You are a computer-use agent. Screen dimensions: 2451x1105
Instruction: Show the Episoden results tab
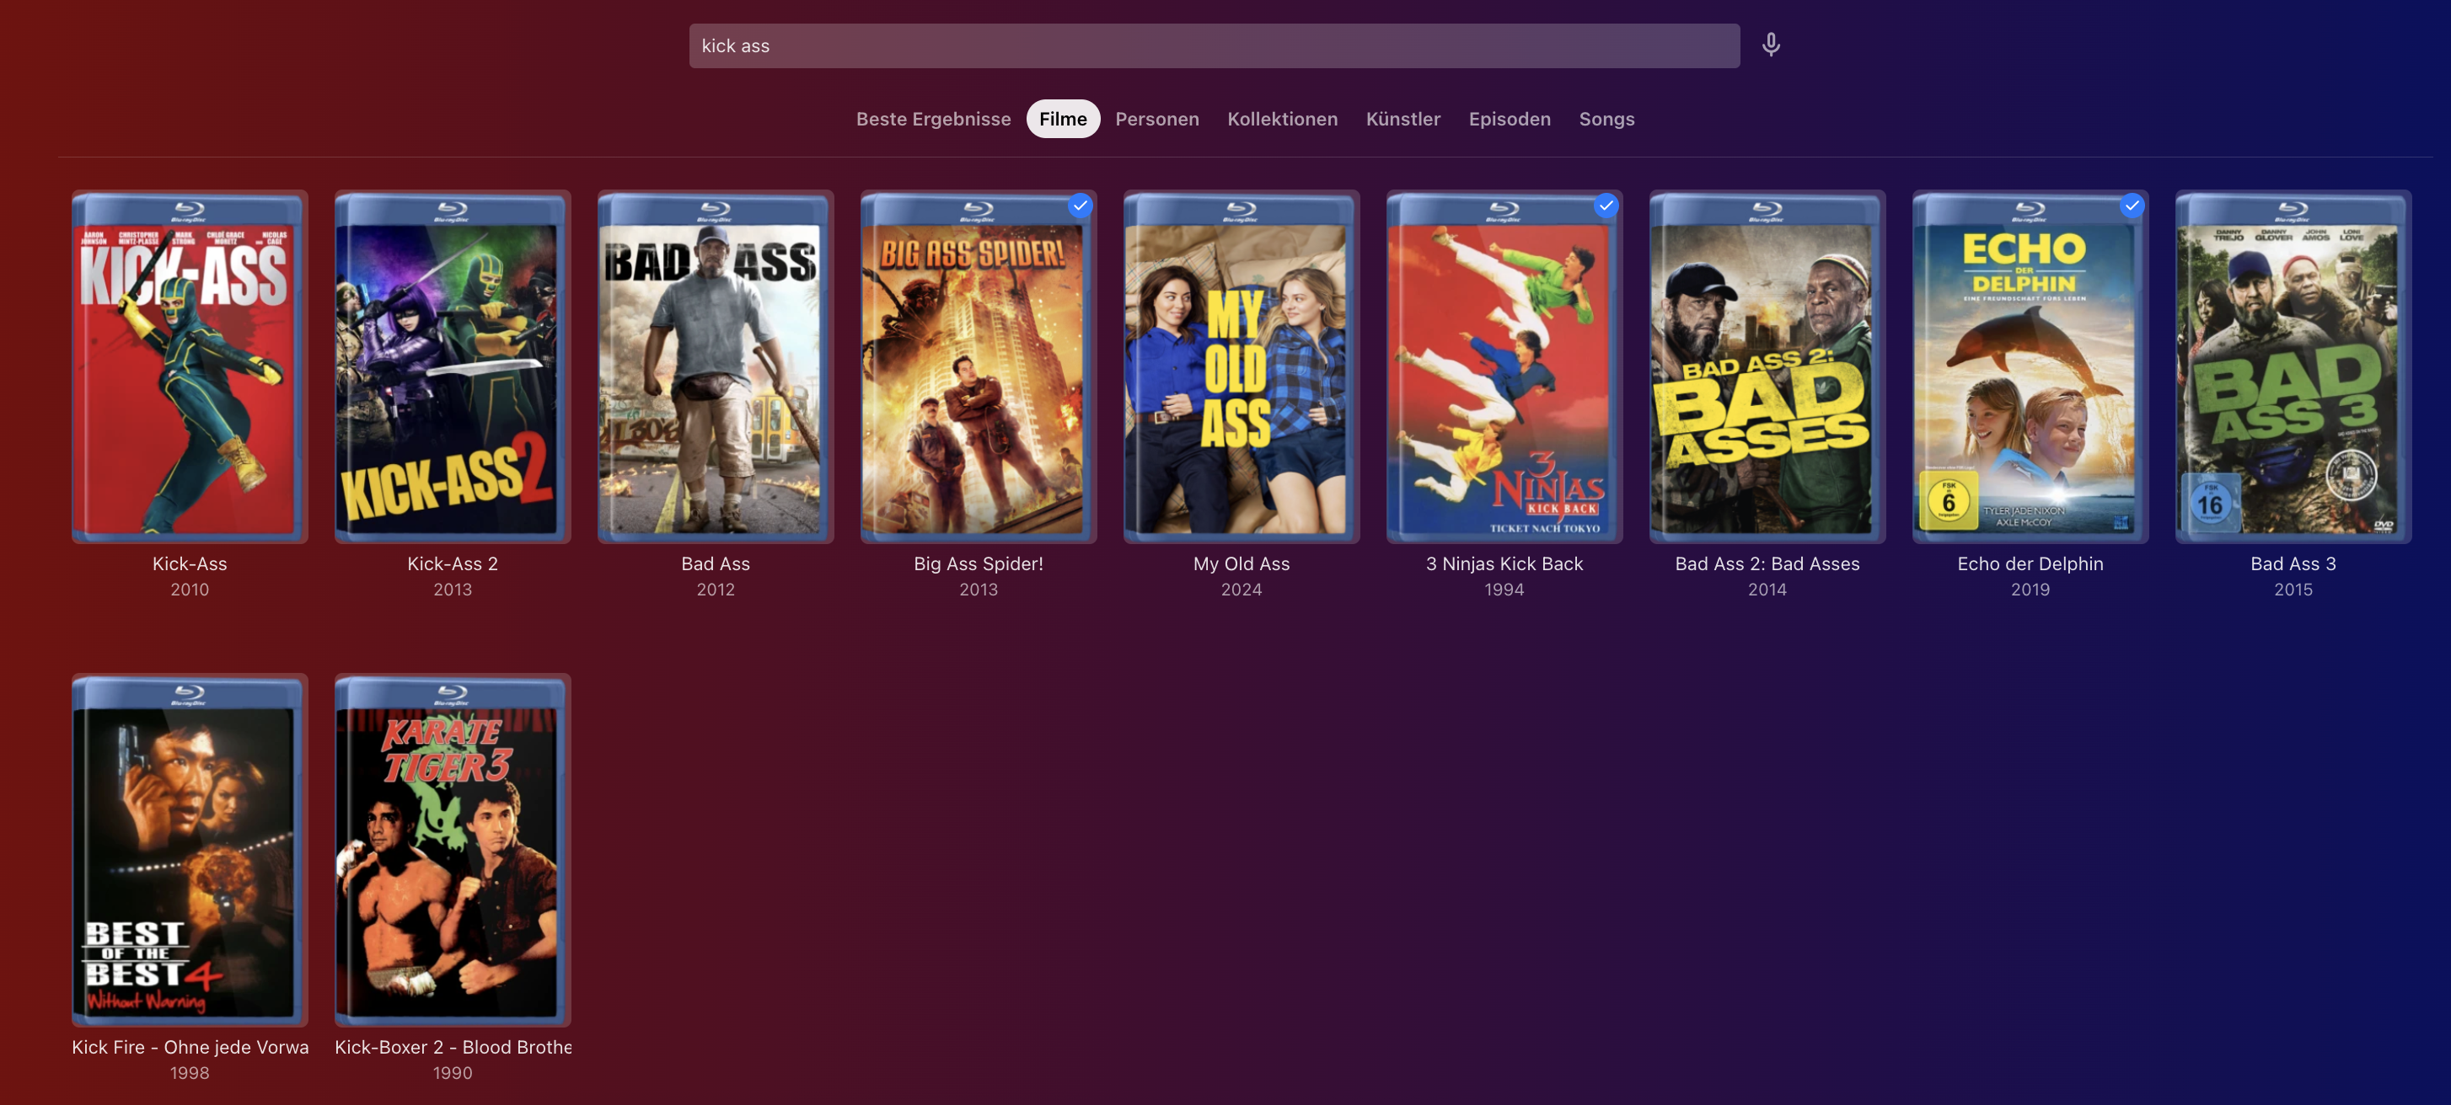point(1509,119)
